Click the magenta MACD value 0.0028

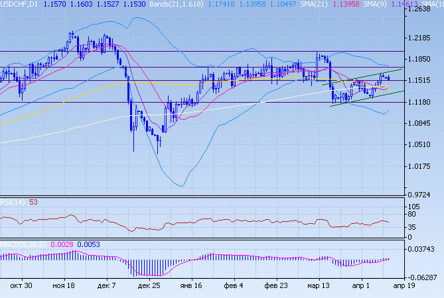click(60, 244)
